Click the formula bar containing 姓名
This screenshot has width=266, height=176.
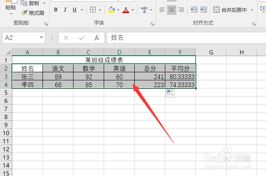186,38
